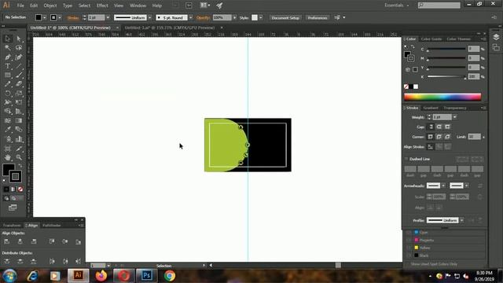The width and height of the screenshot is (503, 283).
Task: Set stroke cap to Round Cap
Action: click(x=439, y=127)
